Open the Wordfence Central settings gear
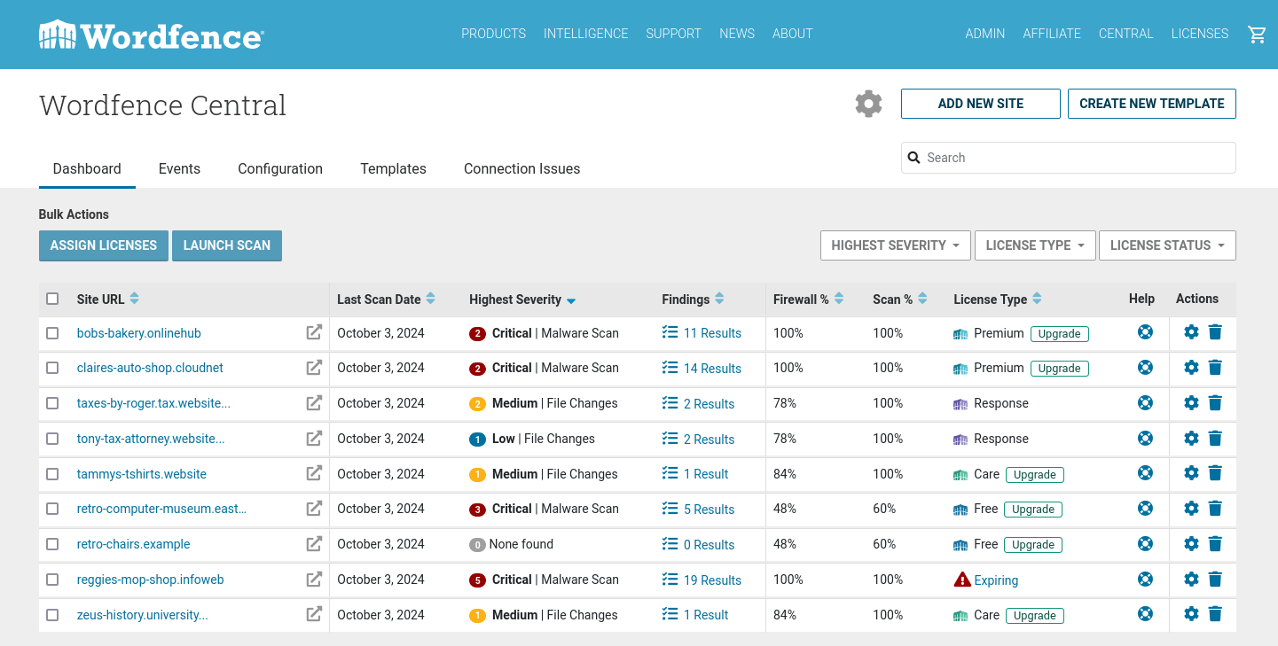The width and height of the screenshot is (1278, 646). point(868,104)
